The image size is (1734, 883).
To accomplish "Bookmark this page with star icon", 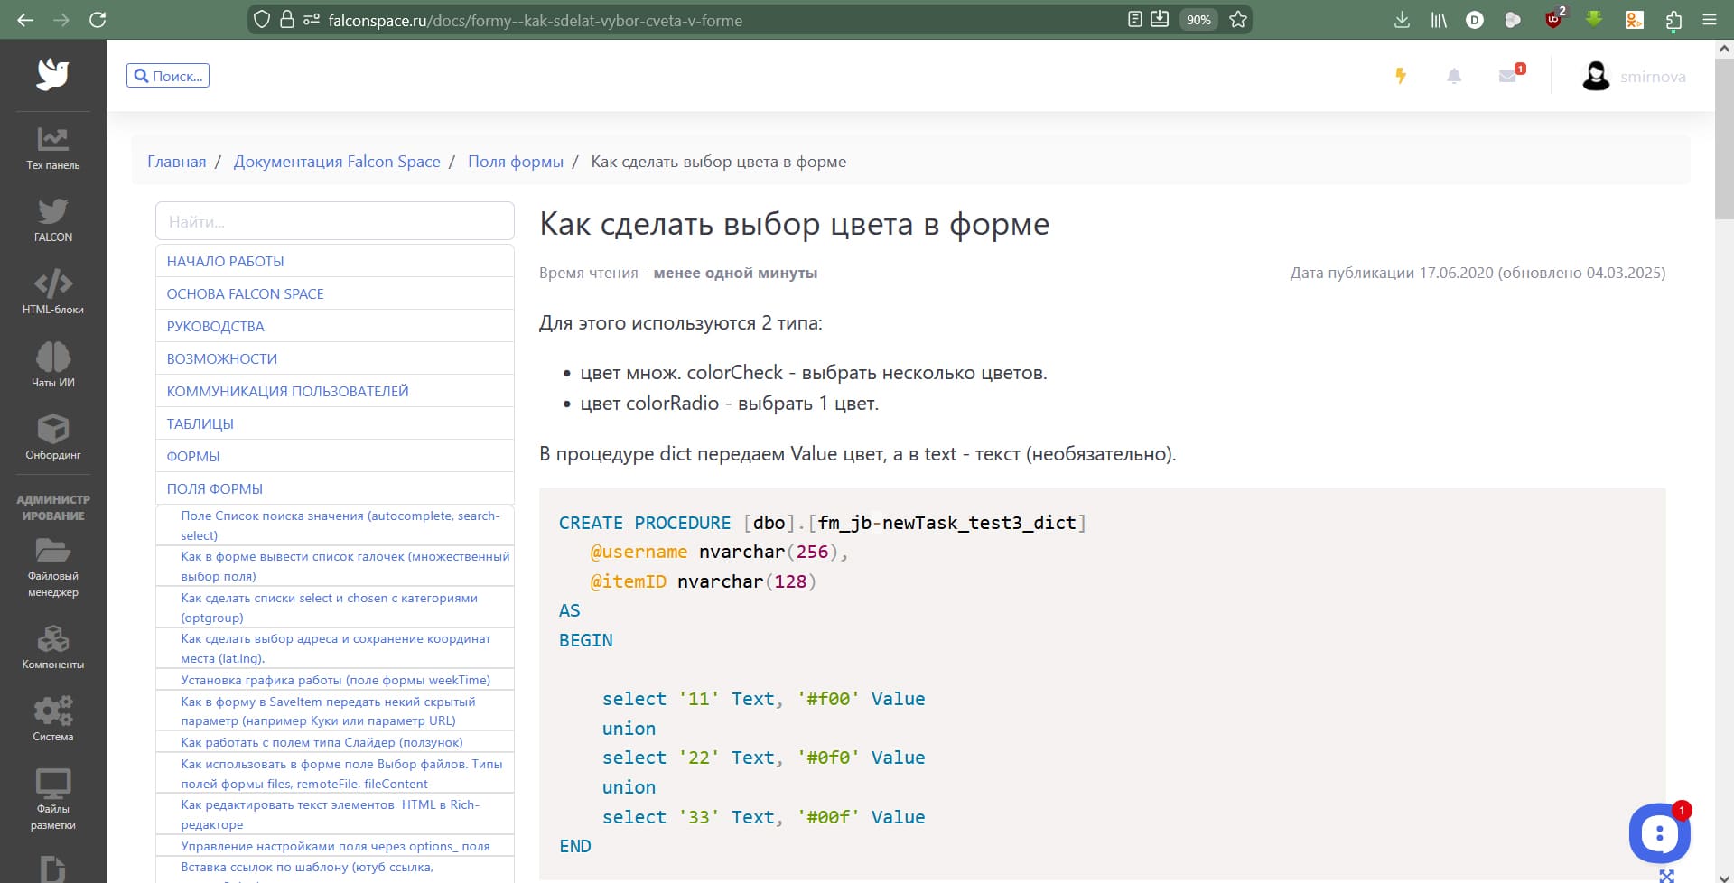I will click(x=1238, y=20).
